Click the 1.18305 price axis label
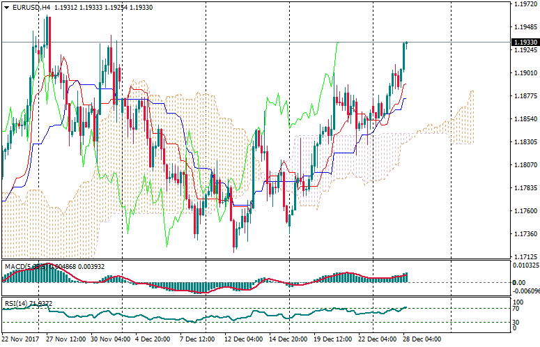 [x=525, y=141]
